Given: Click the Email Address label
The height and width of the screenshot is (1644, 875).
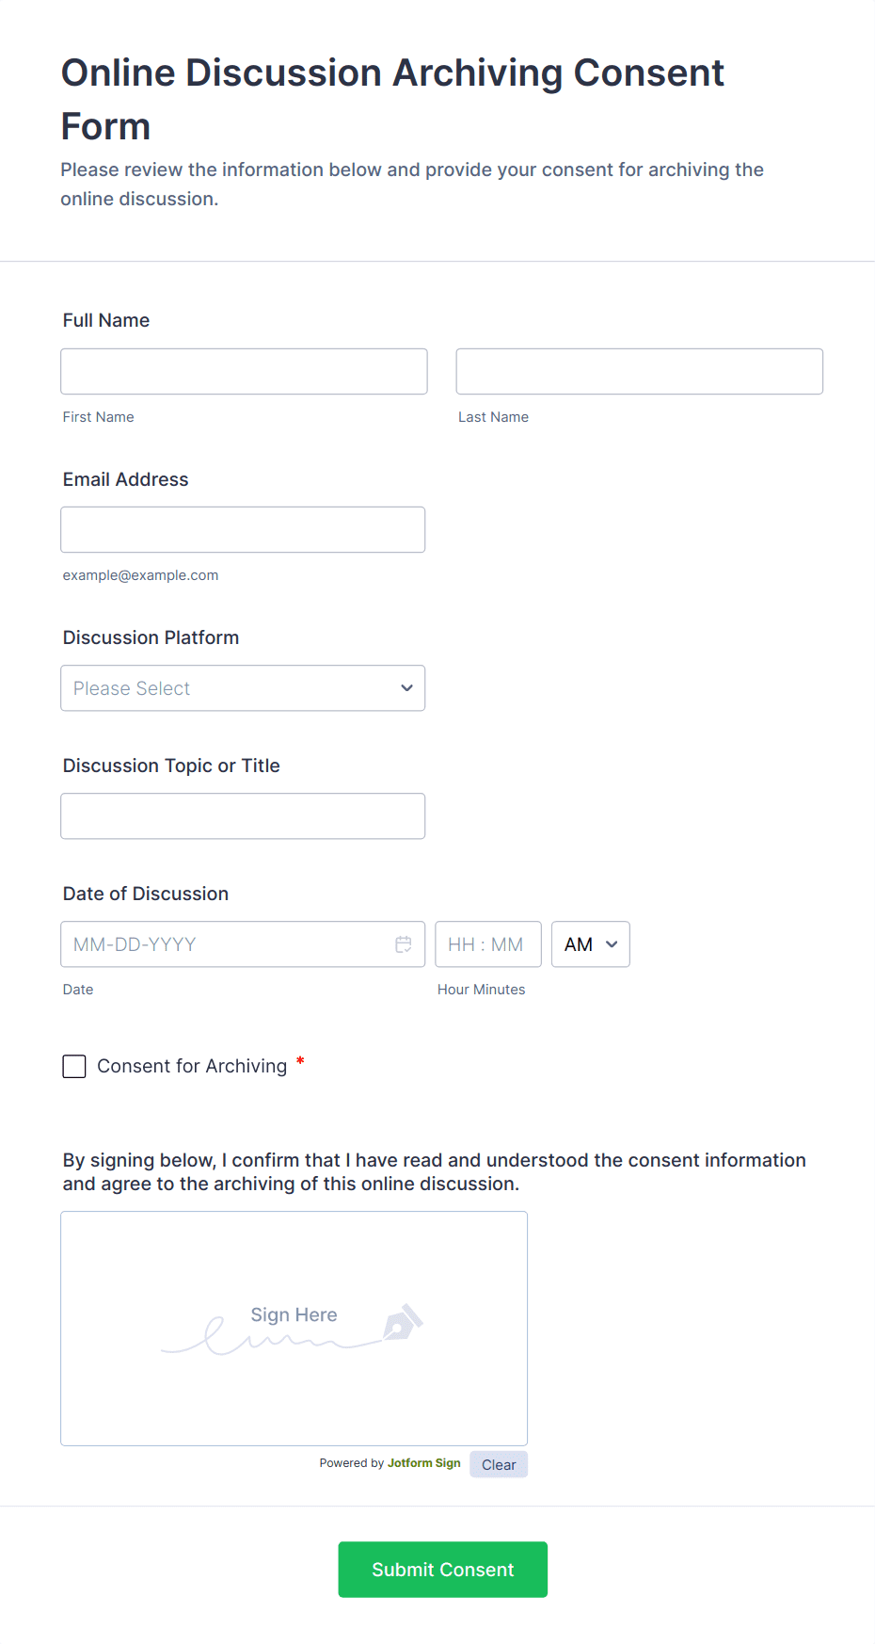Looking at the screenshot, I should [x=126, y=479].
